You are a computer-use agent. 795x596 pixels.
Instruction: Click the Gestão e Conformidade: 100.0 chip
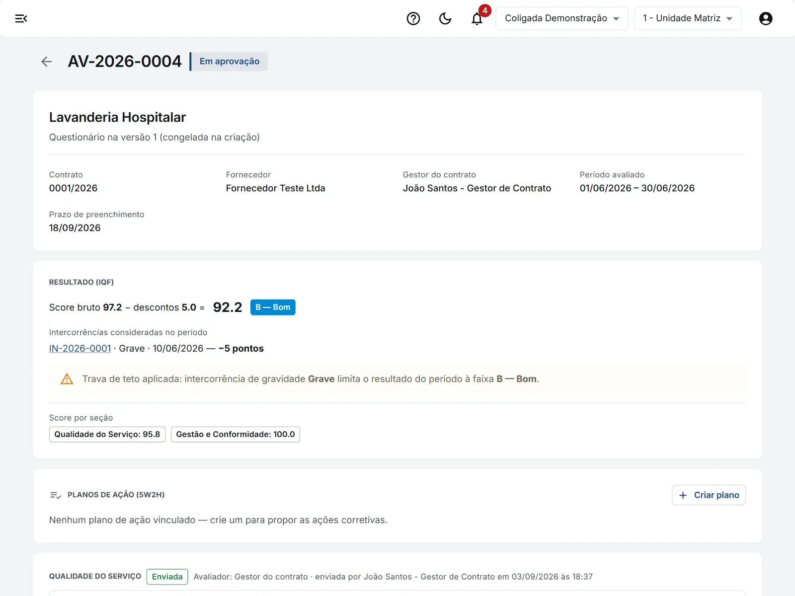[x=236, y=435]
